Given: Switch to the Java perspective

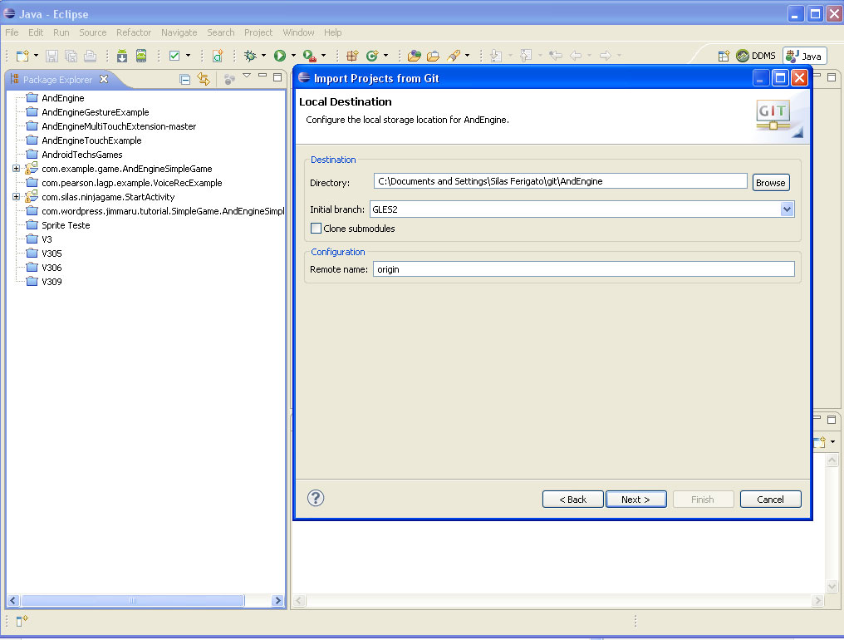Looking at the screenshot, I should click(x=805, y=56).
